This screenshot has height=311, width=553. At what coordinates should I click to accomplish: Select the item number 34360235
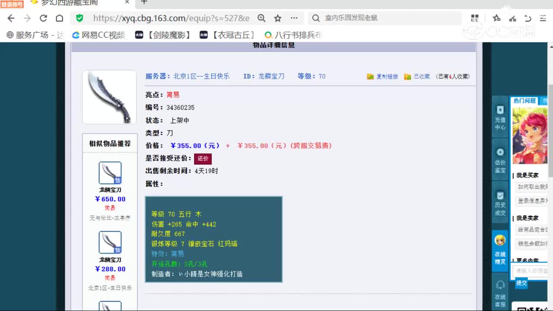click(181, 108)
